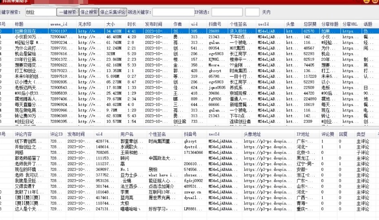Click 抖音号 cell jqmz0505
379x220 pixels.
click(x=217, y=87)
